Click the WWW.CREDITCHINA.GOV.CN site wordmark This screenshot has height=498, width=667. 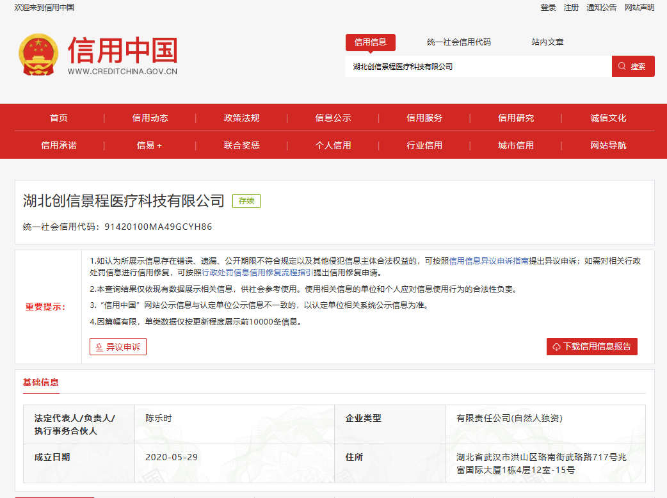[122, 72]
